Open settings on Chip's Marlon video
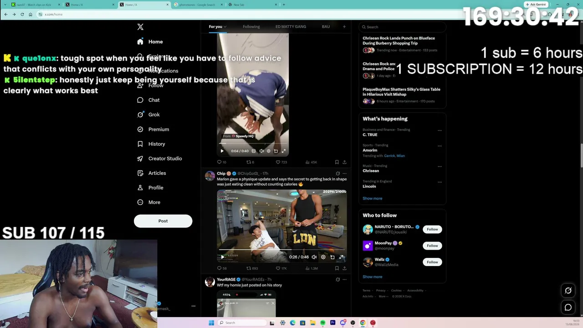 point(323,257)
